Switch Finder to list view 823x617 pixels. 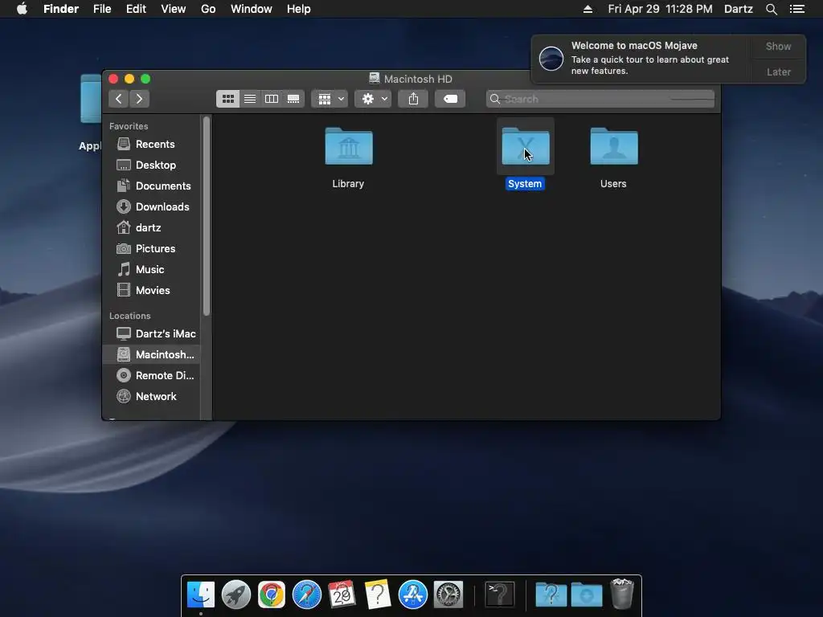pyautogui.click(x=250, y=99)
